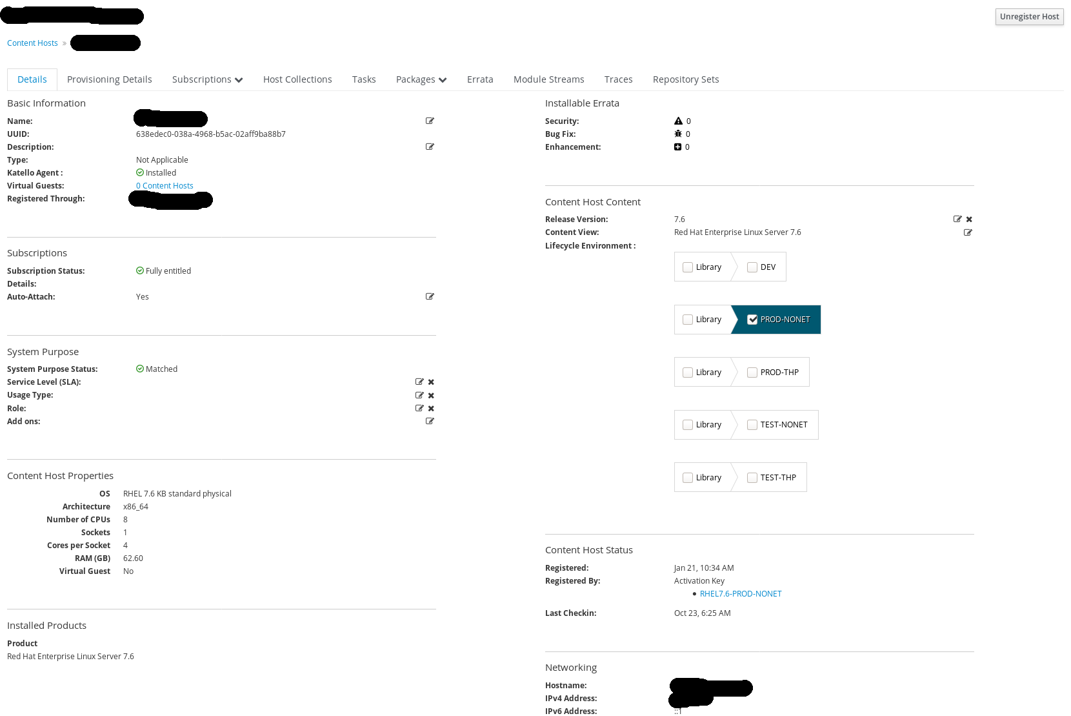The width and height of the screenshot is (1071, 716).
Task: Click the Security errata warning icon
Action: [x=678, y=121]
